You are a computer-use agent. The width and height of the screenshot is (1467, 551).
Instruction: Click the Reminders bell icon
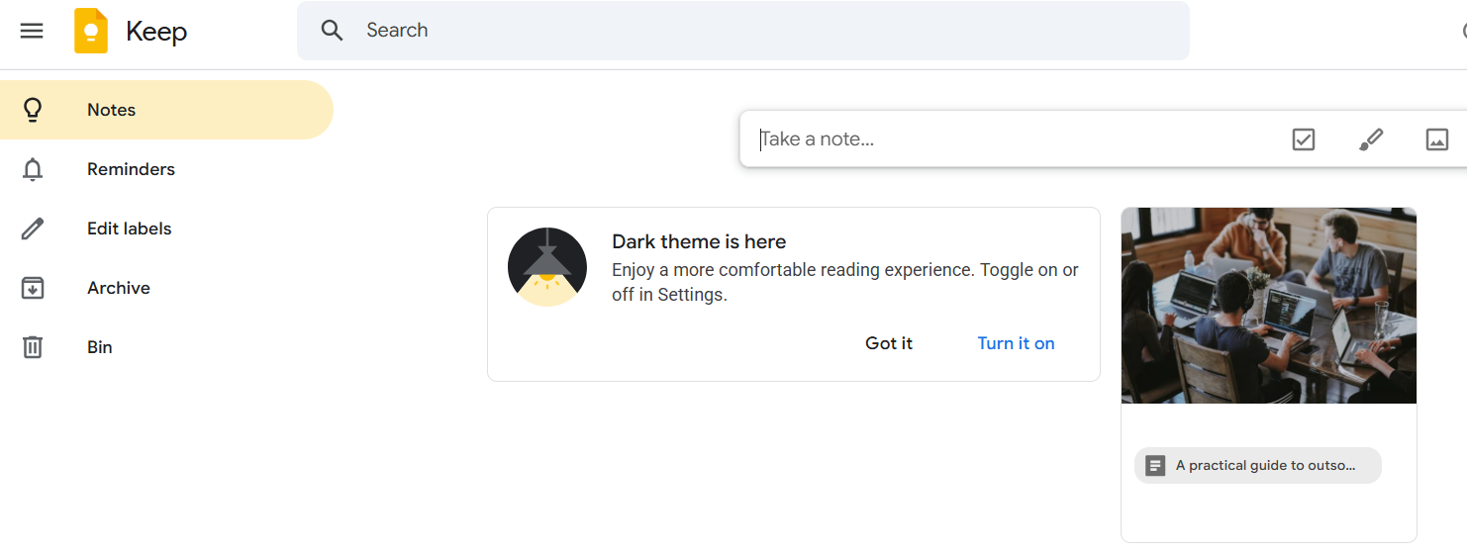pos(33,169)
